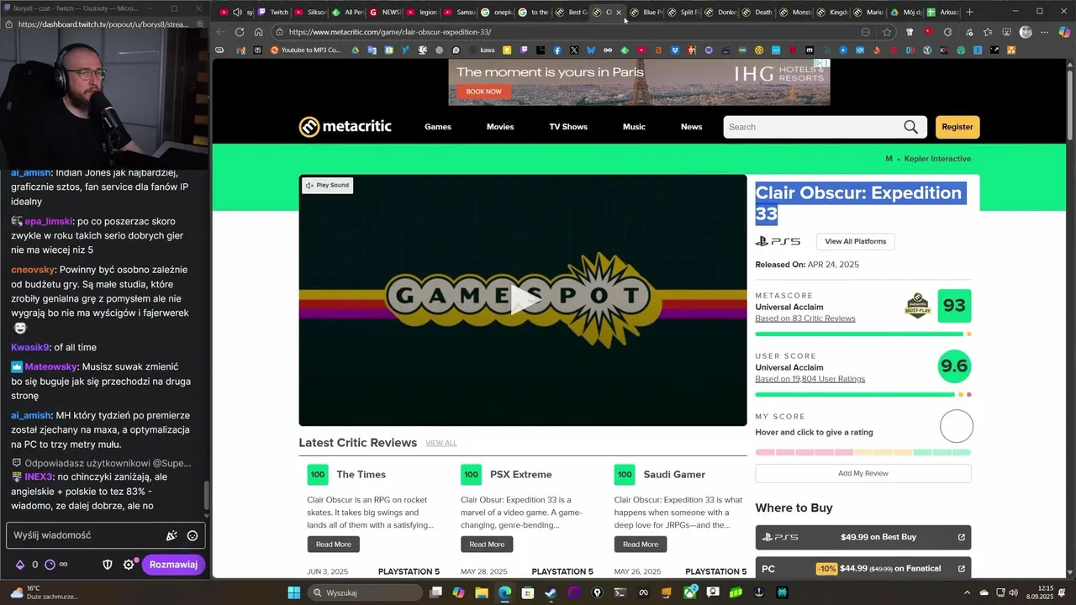This screenshot has width=1076, height=605.
Task: Click the Rozmawiaj chat button
Action: click(x=173, y=565)
